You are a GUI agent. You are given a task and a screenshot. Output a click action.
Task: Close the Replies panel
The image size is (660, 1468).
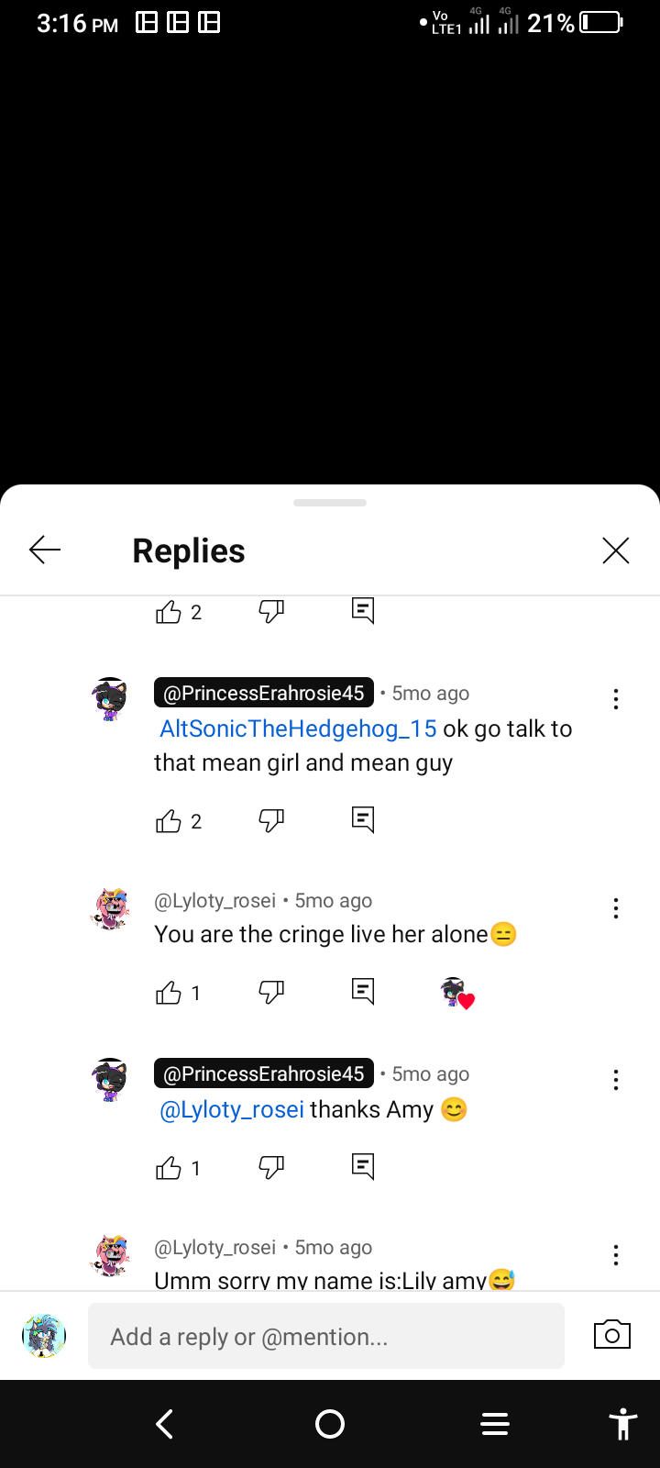point(616,550)
